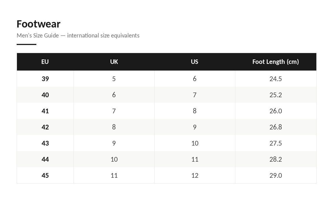The width and height of the screenshot is (333, 200).
Task: Select EU size 44 cell
Action: [x=45, y=159]
